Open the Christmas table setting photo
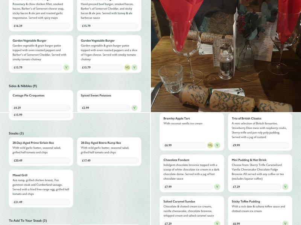301x225 pixels. coord(226,56)
